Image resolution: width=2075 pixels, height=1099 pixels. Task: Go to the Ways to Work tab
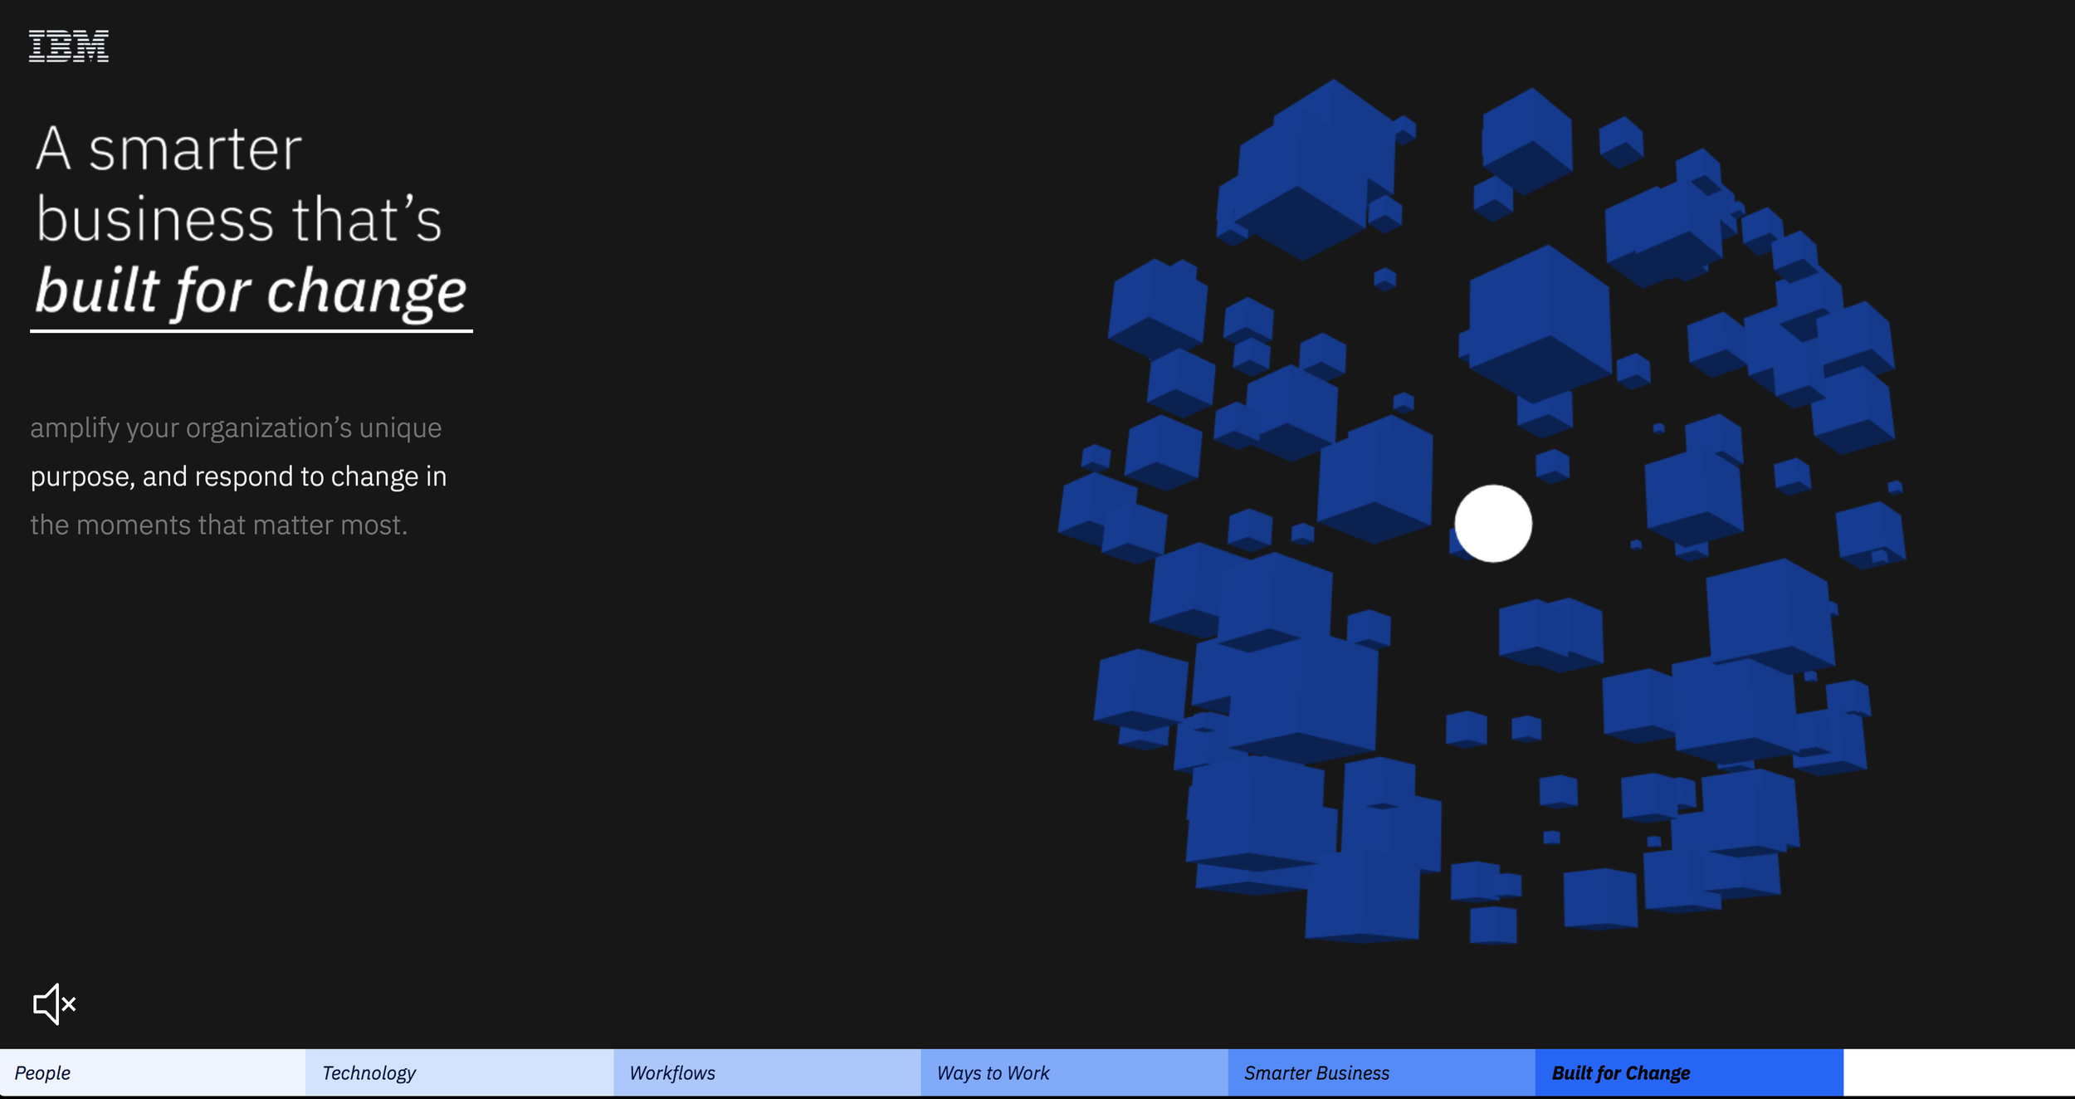pos(1074,1072)
